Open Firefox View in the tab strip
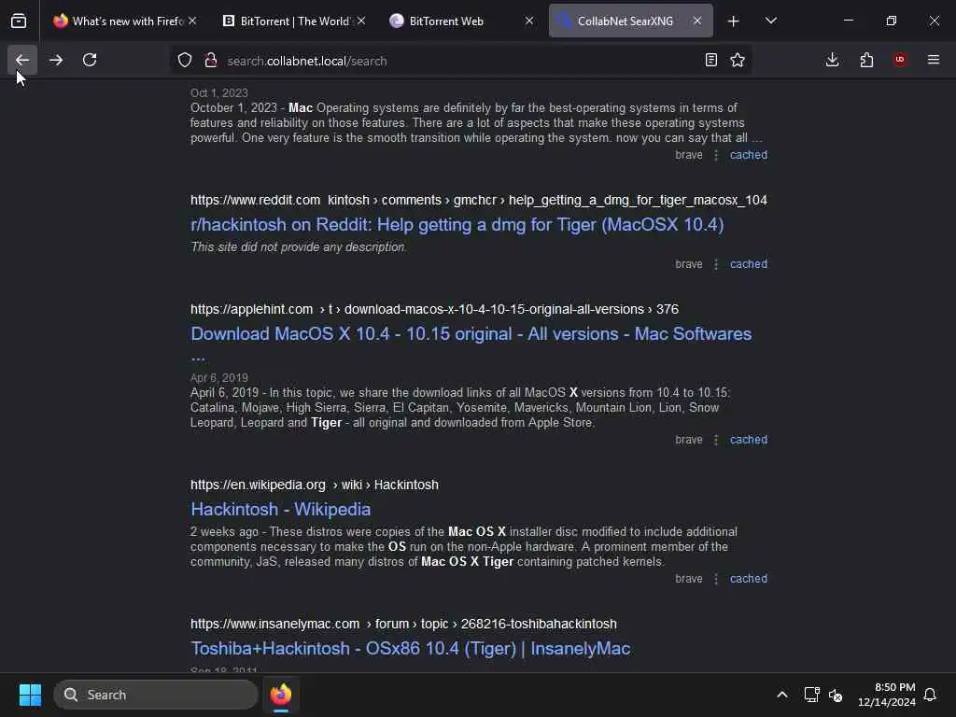Screen dimensions: 956x717 tap(19, 21)
